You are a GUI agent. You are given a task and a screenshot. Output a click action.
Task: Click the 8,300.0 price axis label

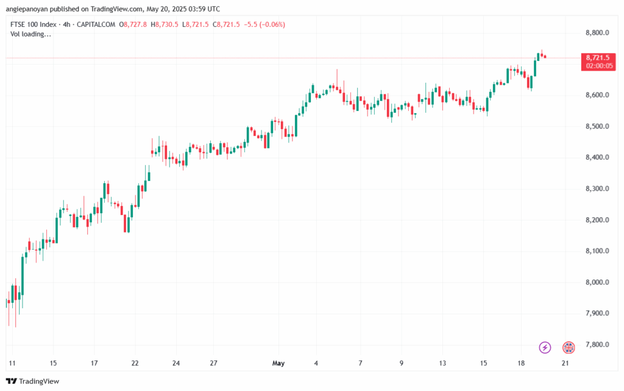click(x=597, y=189)
